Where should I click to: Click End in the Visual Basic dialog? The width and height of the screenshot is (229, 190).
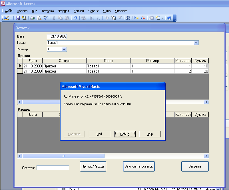(x=99, y=134)
